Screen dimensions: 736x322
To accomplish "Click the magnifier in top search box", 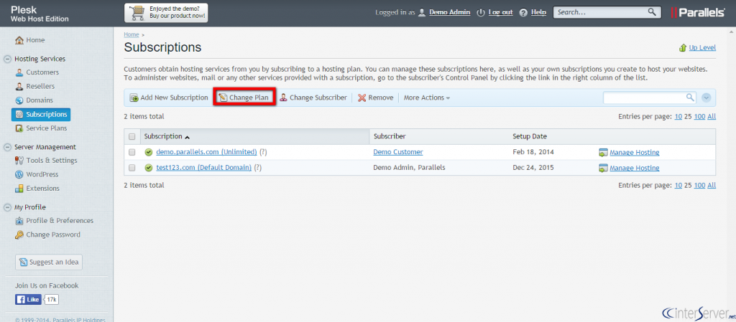I will pyautogui.click(x=652, y=12).
